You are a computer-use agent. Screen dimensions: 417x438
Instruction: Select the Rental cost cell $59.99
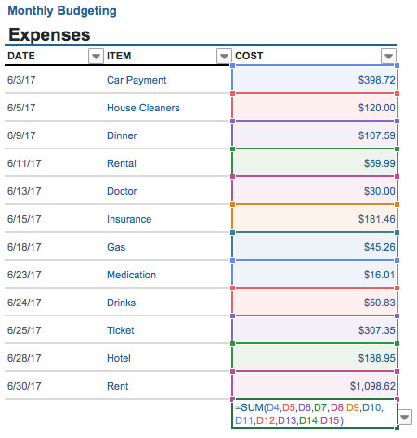pos(315,163)
